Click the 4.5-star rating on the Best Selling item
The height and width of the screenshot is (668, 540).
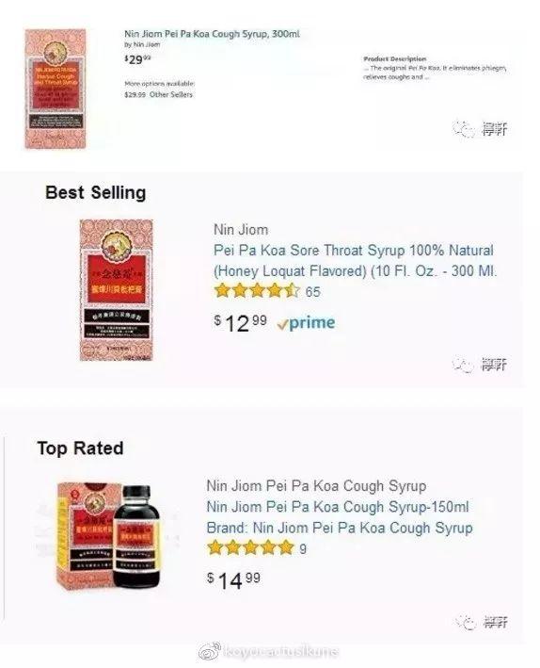point(257,291)
